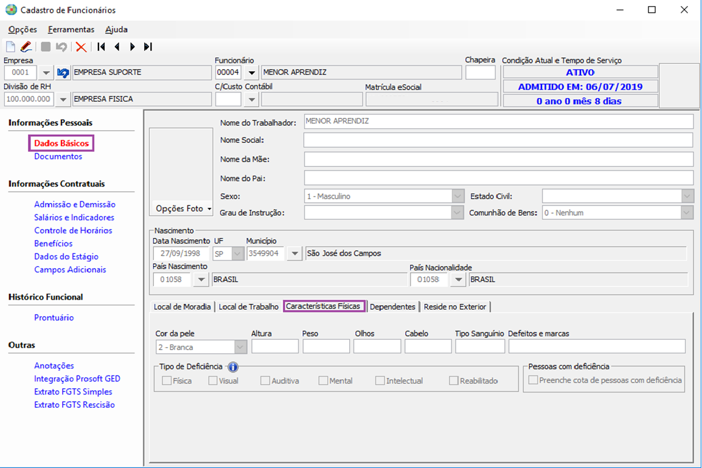This screenshot has width=702, height=468.
Task: Click the Nome Social input field
Action: (498, 140)
